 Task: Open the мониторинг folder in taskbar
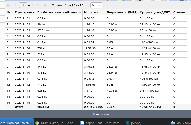click(180, 123)
